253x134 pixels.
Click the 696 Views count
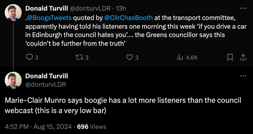(x=92, y=127)
